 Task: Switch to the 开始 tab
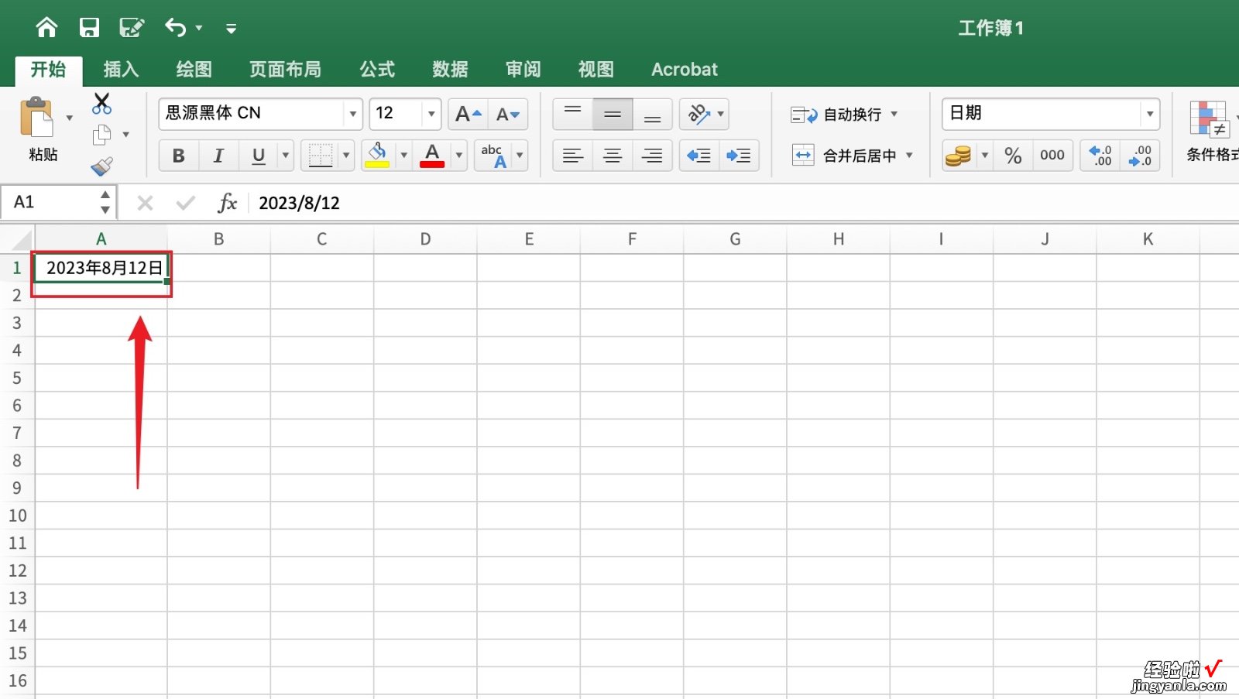click(x=48, y=70)
